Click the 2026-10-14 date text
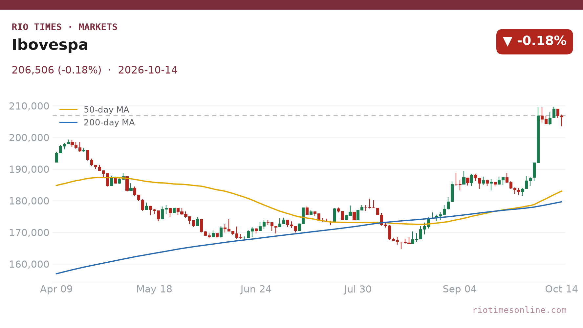The width and height of the screenshot is (583, 328). coord(148,70)
